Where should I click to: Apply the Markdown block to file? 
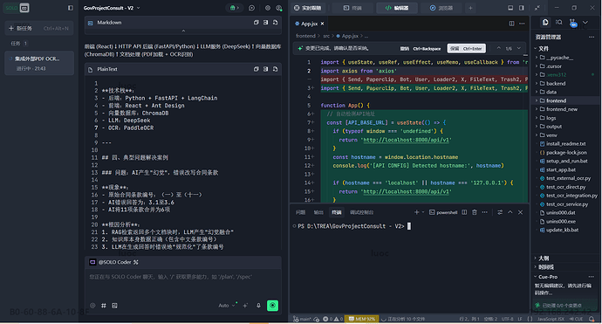(x=276, y=23)
